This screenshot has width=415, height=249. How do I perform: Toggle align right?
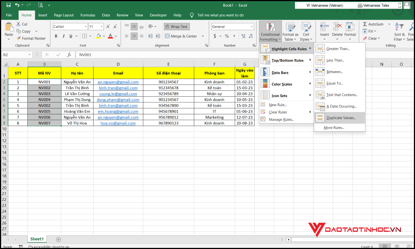(x=142, y=36)
